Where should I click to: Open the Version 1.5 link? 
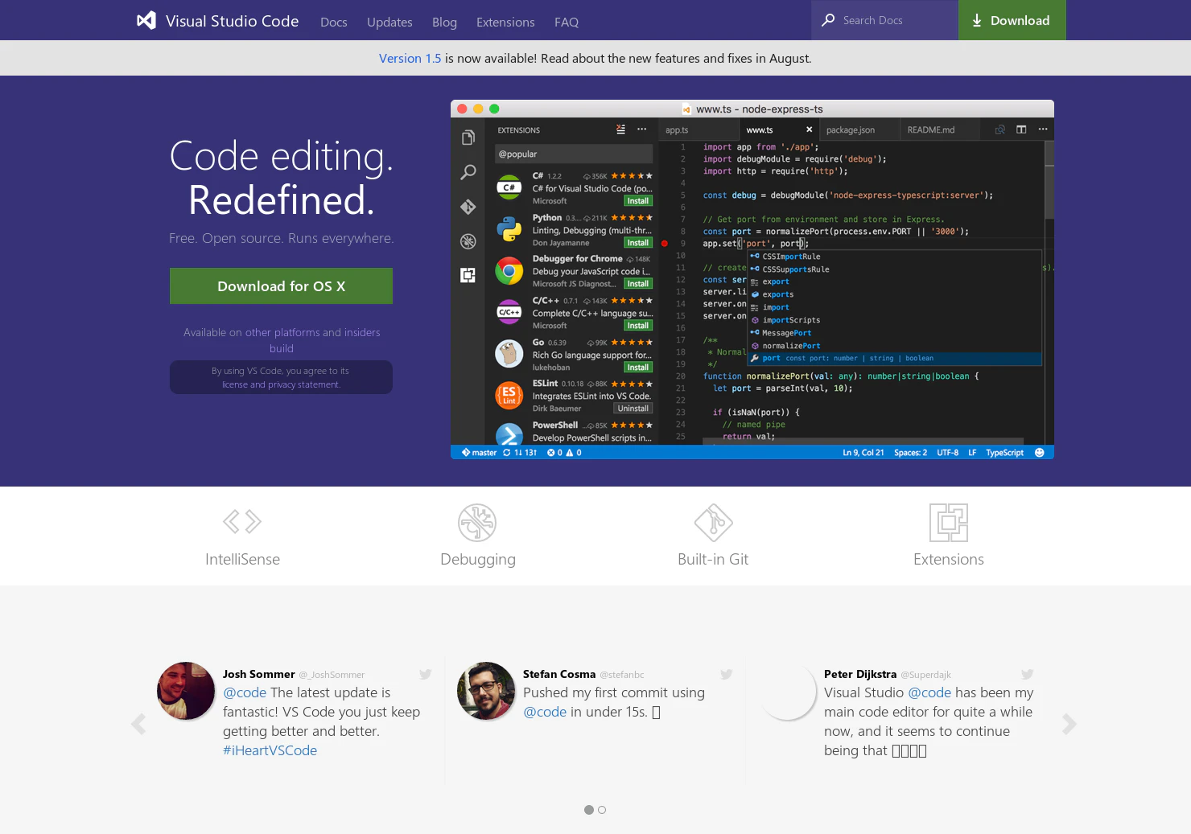(x=410, y=58)
